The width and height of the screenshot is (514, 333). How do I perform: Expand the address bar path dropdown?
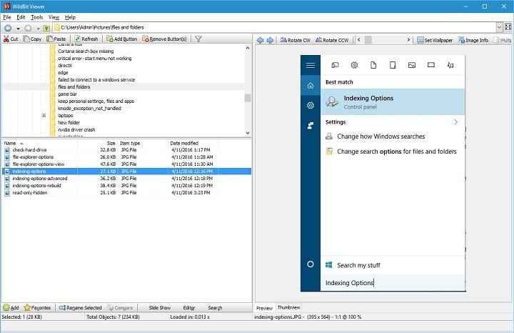[x=499, y=27]
